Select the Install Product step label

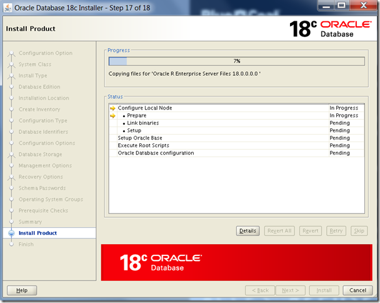pos(37,233)
